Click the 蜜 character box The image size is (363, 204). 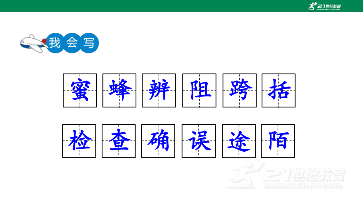point(80,91)
